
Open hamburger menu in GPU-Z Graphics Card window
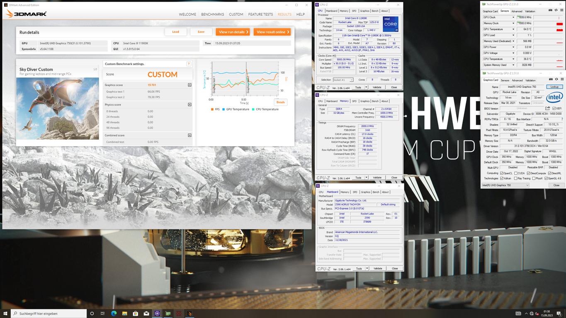[x=562, y=79]
